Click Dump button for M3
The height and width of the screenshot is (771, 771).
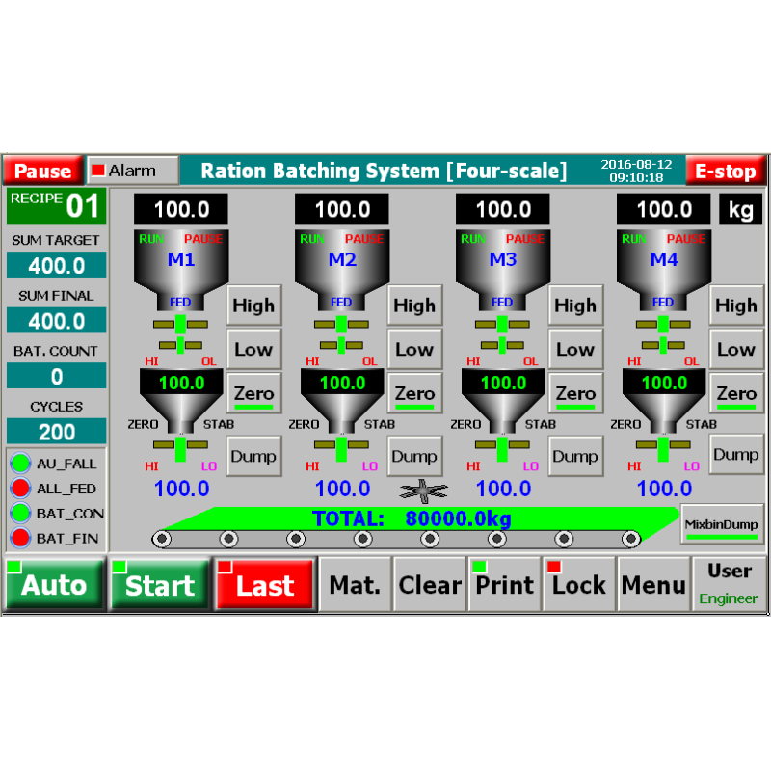(x=575, y=456)
